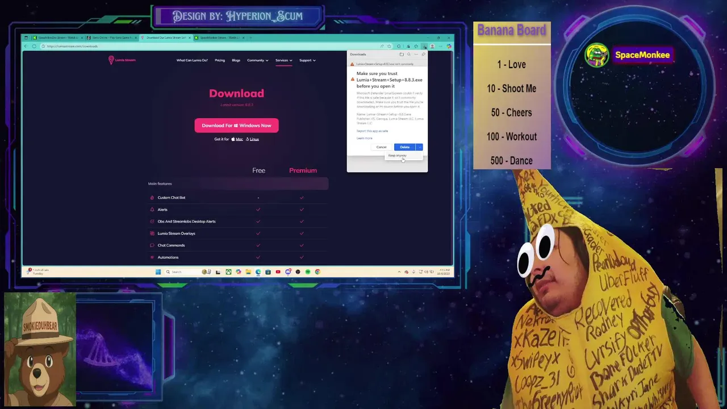Click Chat Commands feature row
The height and width of the screenshot is (409, 727).
pyautogui.click(x=238, y=245)
